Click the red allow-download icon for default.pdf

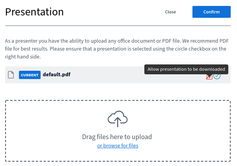[209, 77]
